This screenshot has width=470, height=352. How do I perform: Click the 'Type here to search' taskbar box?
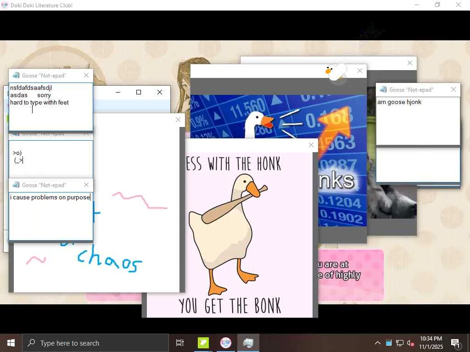[95, 343]
